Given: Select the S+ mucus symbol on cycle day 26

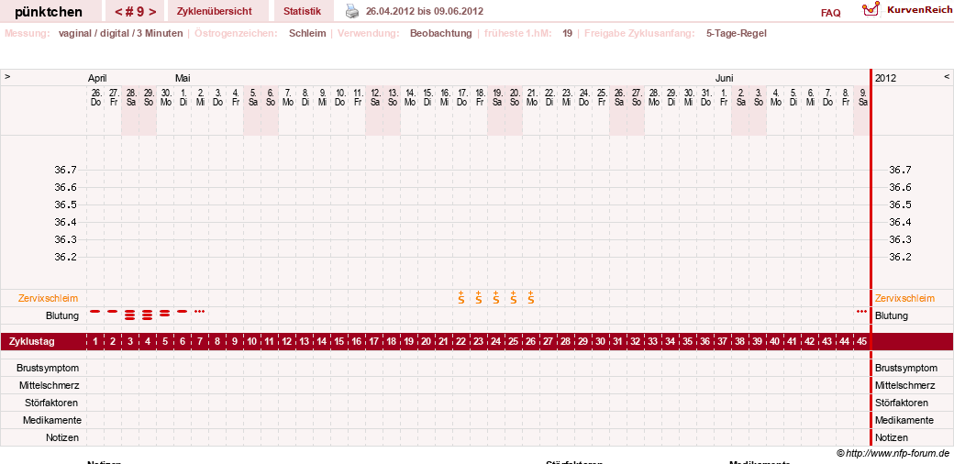Looking at the screenshot, I should point(530,297).
